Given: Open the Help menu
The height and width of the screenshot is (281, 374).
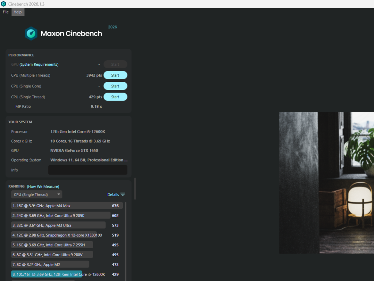Looking at the screenshot, I should (x=18, y=12).
